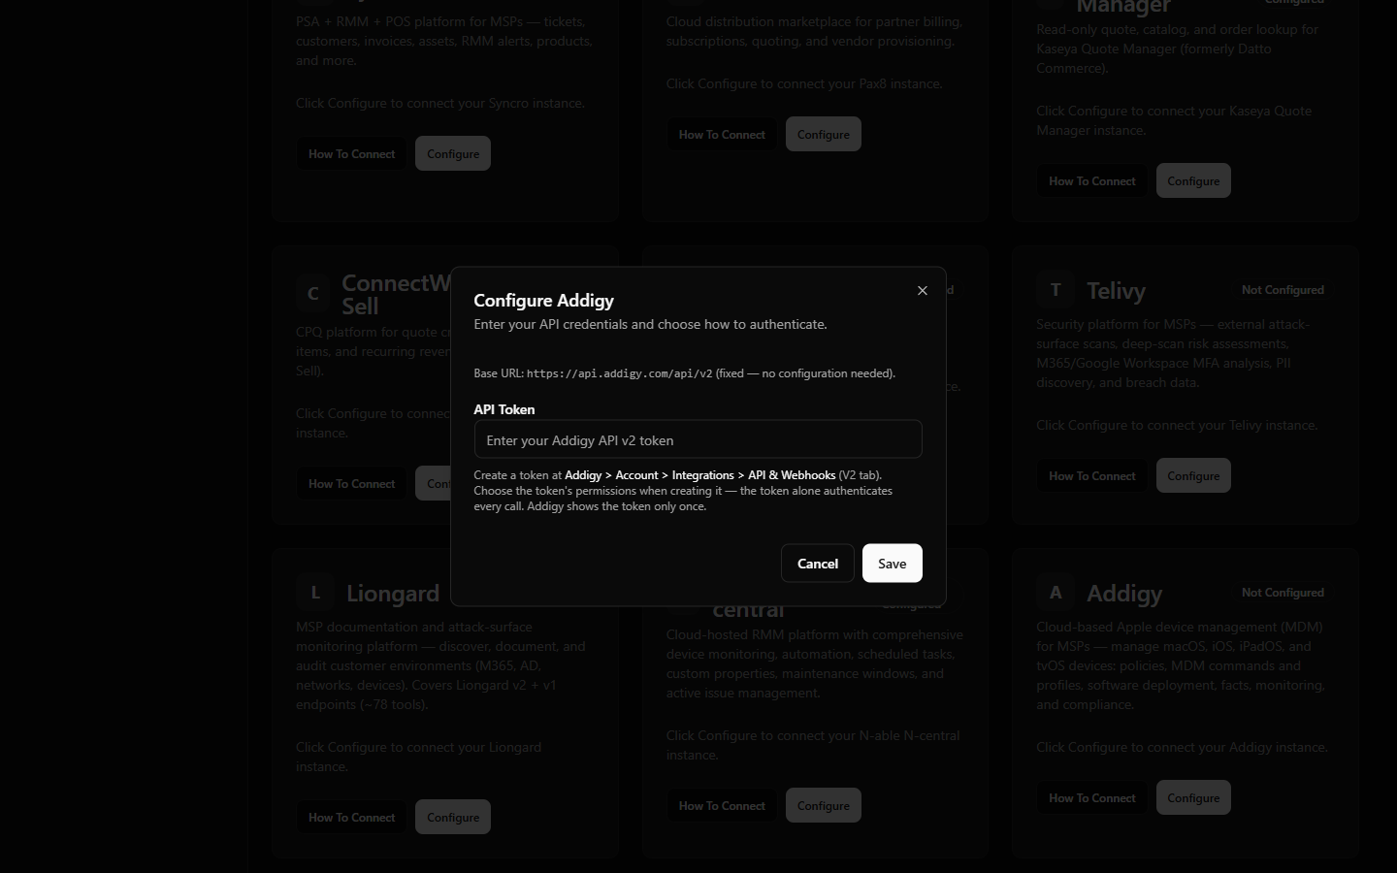
Task: Configure the Liongard instance
Action: pos(453,817)
